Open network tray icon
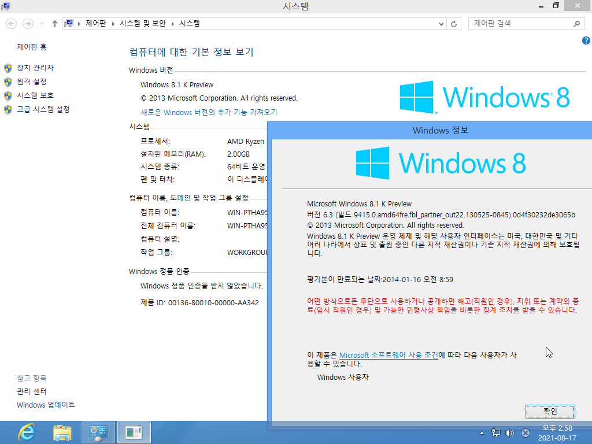This screenshot has height=444, width=592. point(495,433)
